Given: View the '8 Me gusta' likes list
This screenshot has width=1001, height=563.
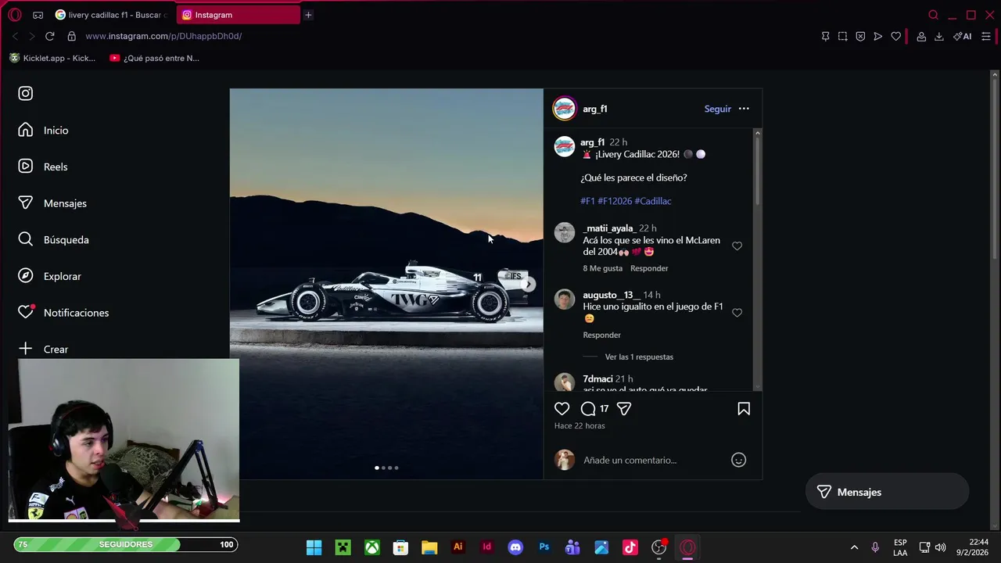Looking at the screenshot, I should coord(602,268).
